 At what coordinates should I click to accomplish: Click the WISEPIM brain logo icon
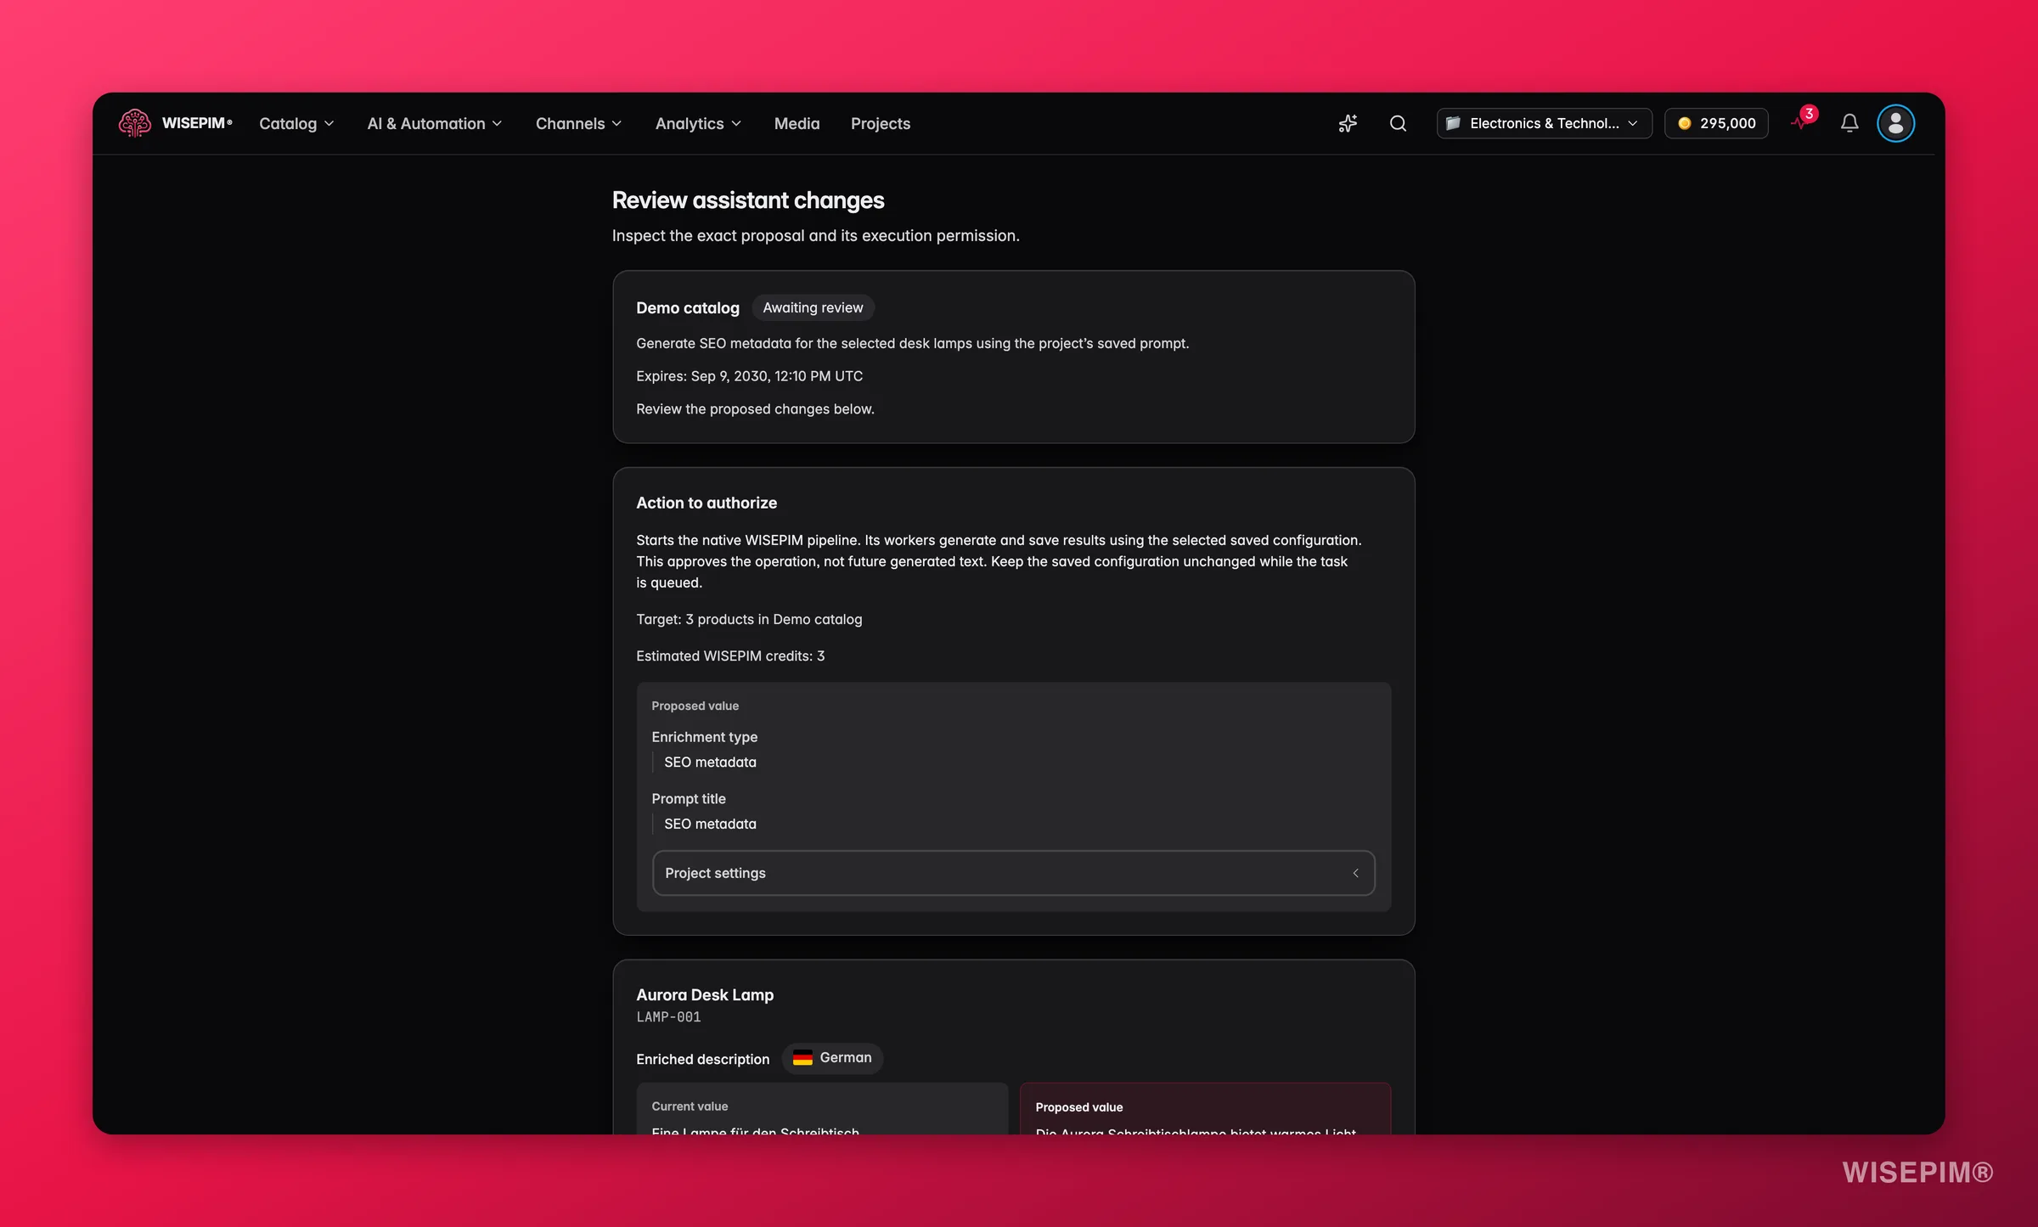[135, 123]
